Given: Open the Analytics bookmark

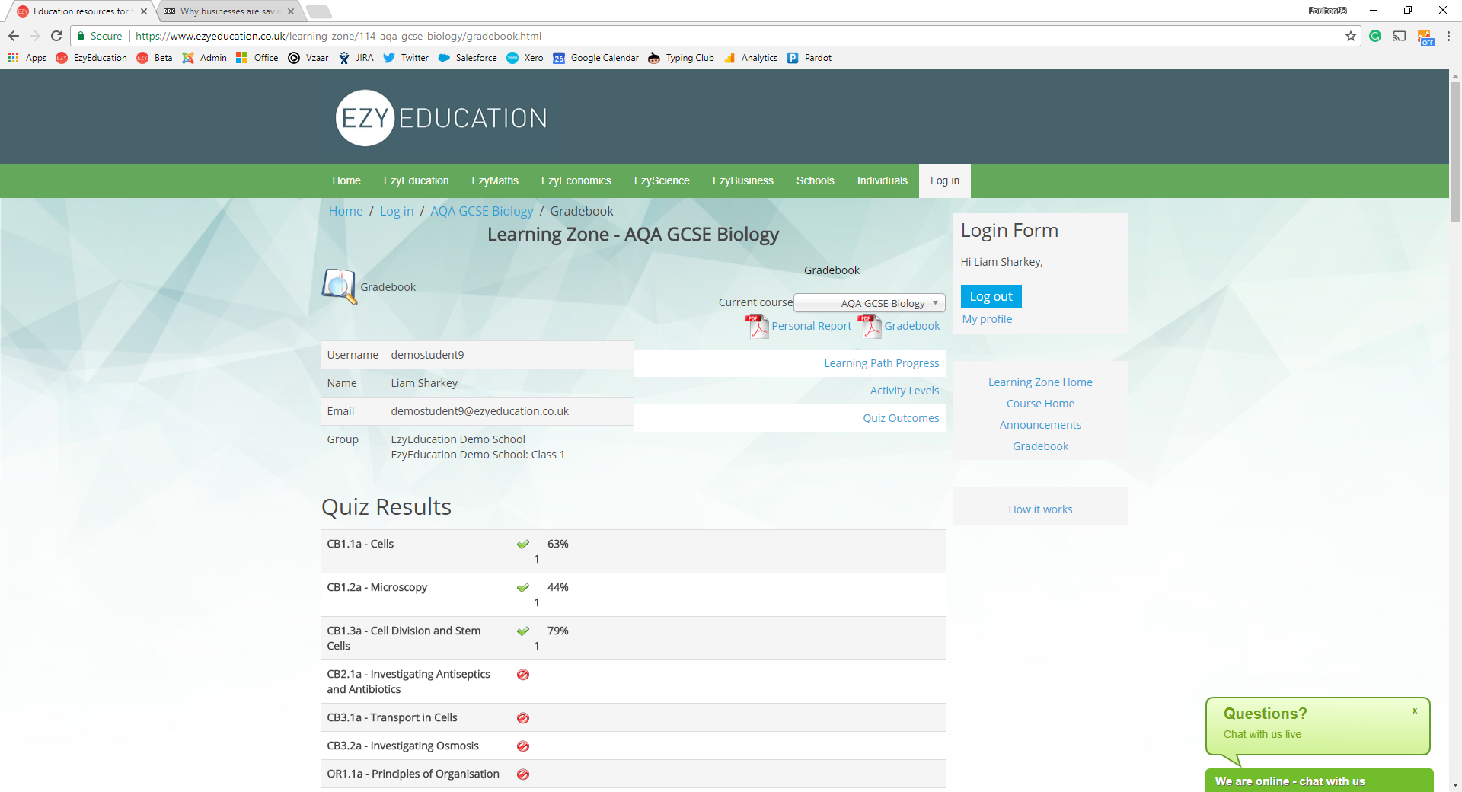Looking at the screenshot, I should (751, 58).
